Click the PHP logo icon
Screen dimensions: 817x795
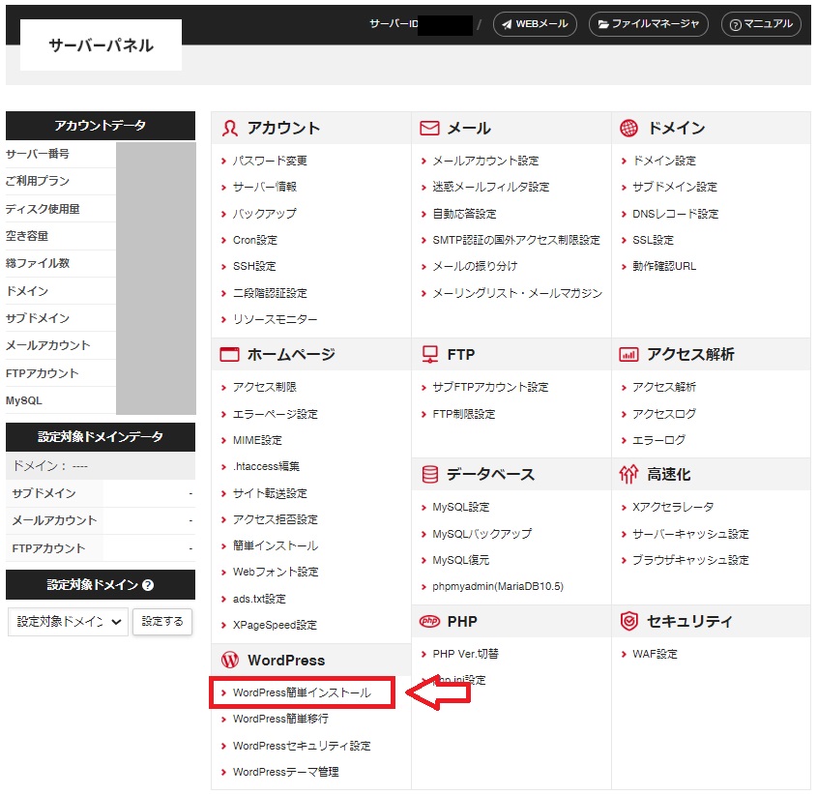[x=430, y=622]
